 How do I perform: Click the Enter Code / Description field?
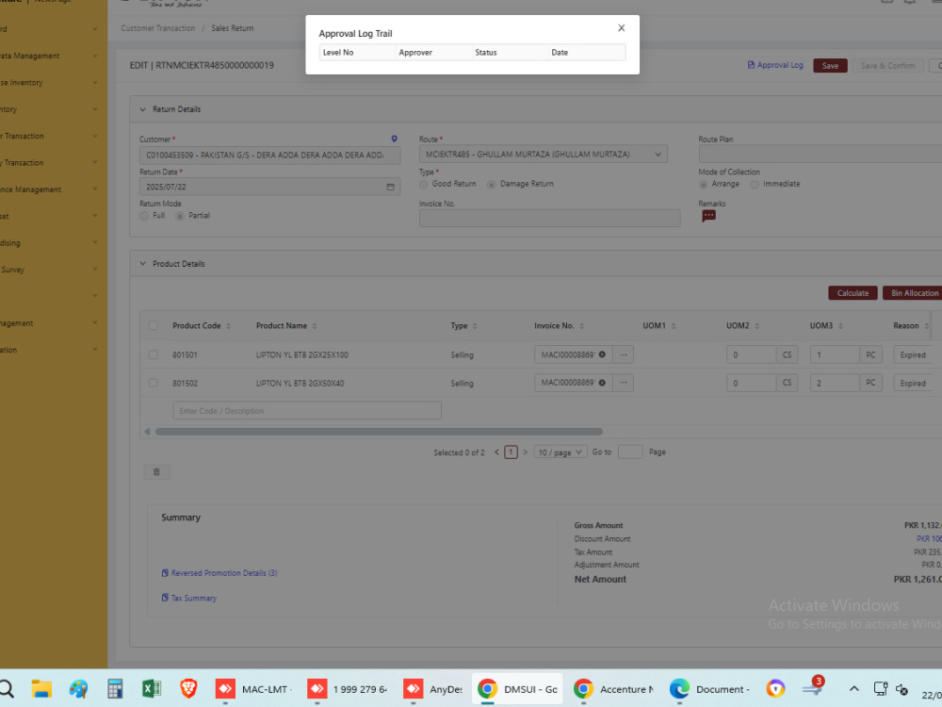[x=307, y=411]
